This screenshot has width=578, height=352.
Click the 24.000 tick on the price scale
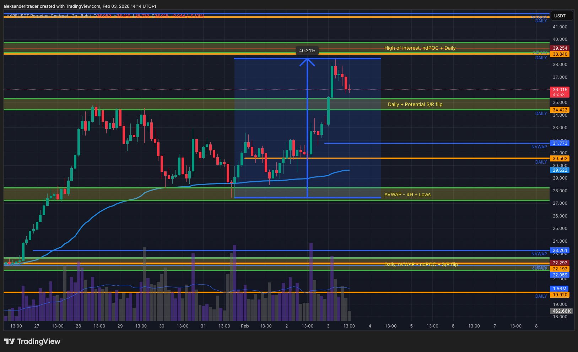click(x=560, y=241)
